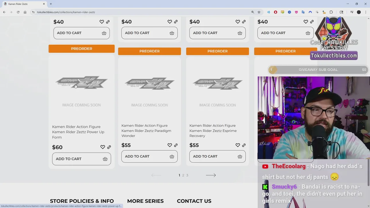This screenshot has width=370, height=208.
Task: Click the STORE POLICIES & INFO footer heading
Action: (x=82, y=201)
